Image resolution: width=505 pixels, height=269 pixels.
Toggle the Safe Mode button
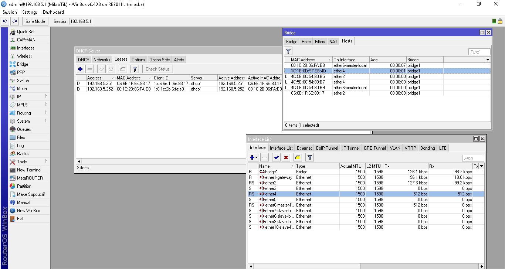click(35, 21)
